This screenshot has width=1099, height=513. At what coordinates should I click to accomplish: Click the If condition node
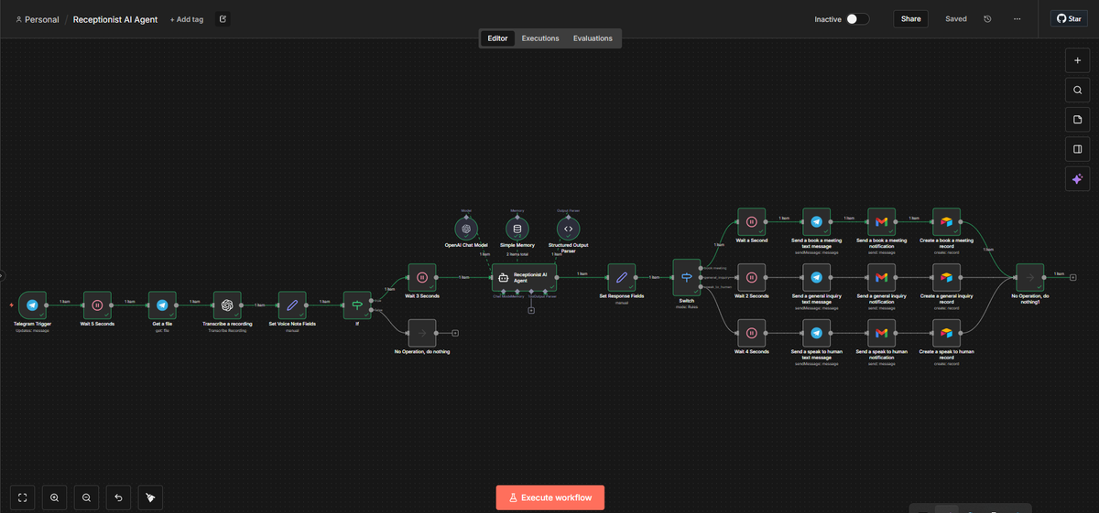click(x=356, y=305)
